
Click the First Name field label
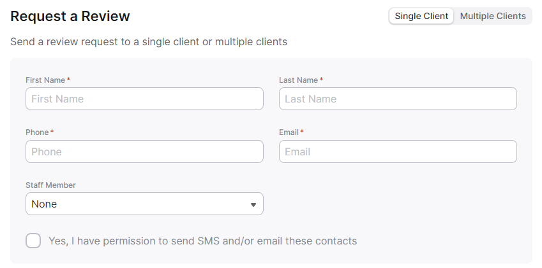click(x=45, y=80)
